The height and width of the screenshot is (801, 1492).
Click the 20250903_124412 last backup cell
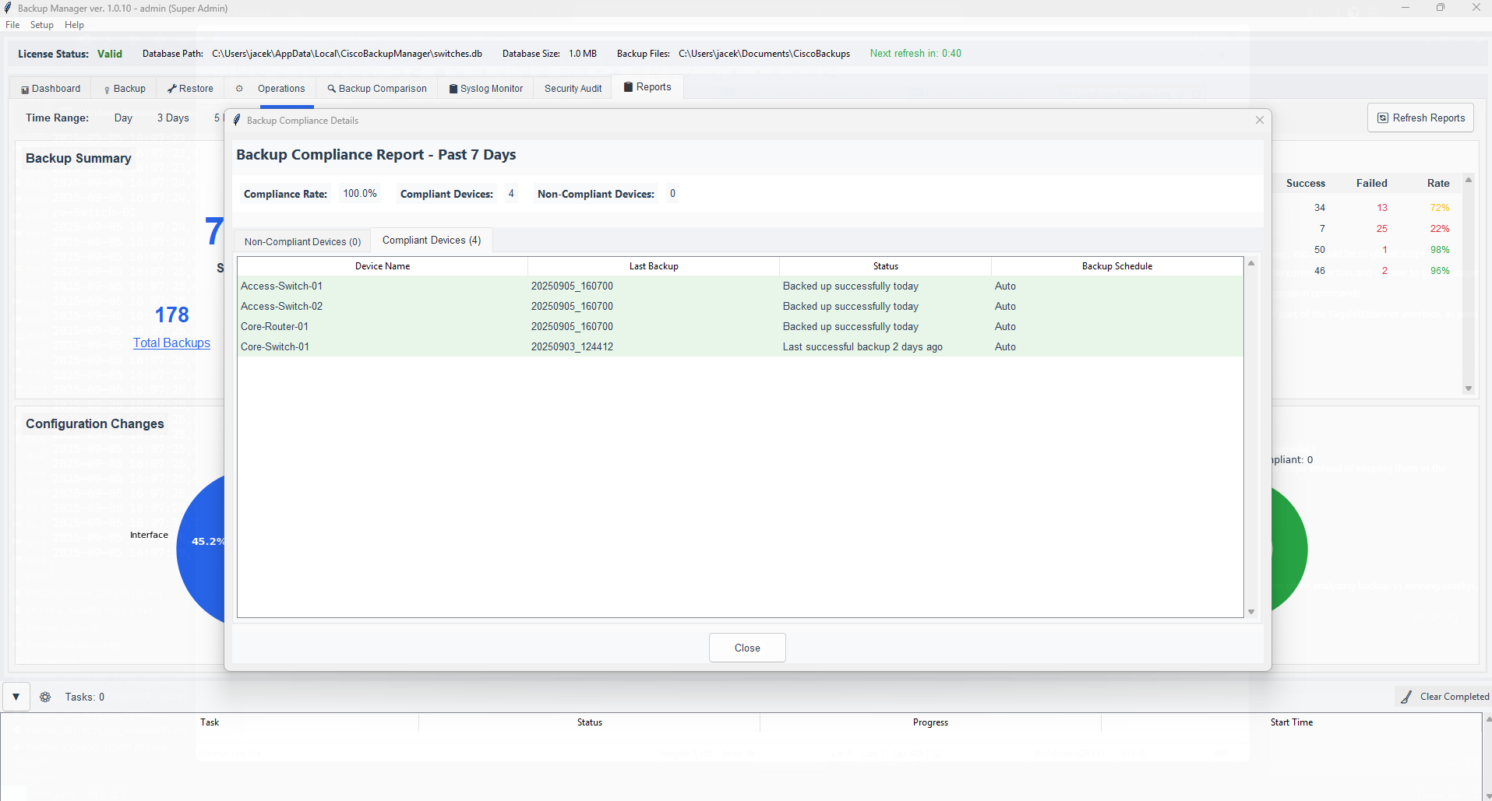pyautogui.click(x=572, y=346)
